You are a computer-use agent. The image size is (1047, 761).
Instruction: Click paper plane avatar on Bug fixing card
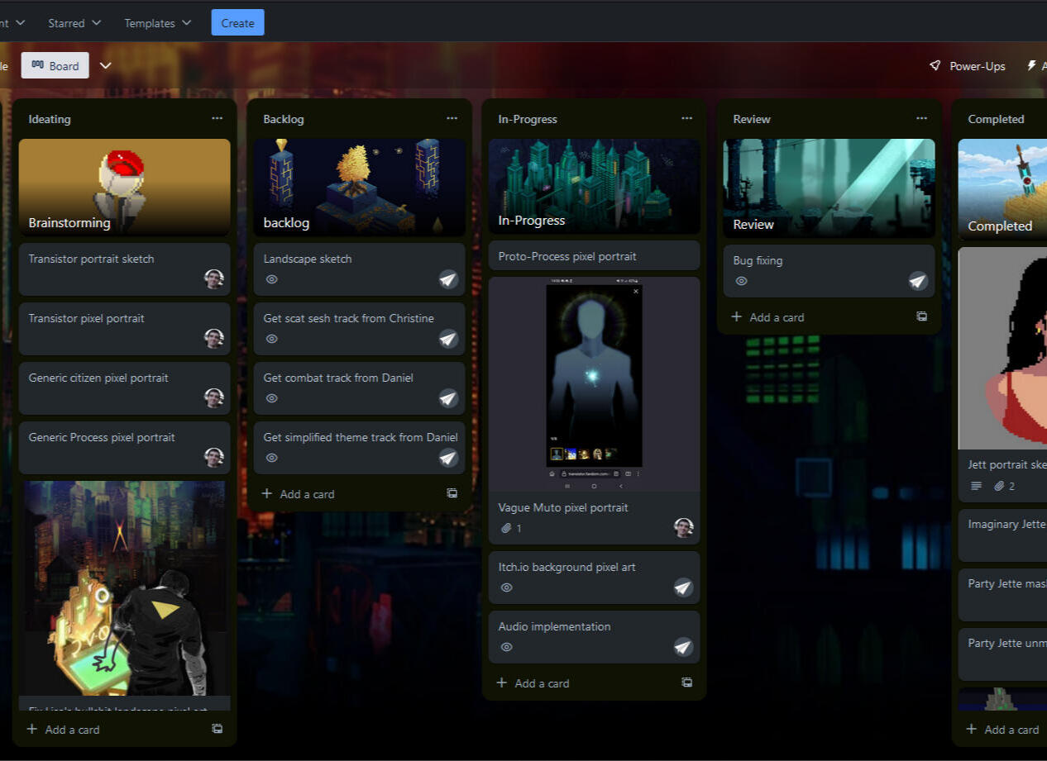[918, 281]
